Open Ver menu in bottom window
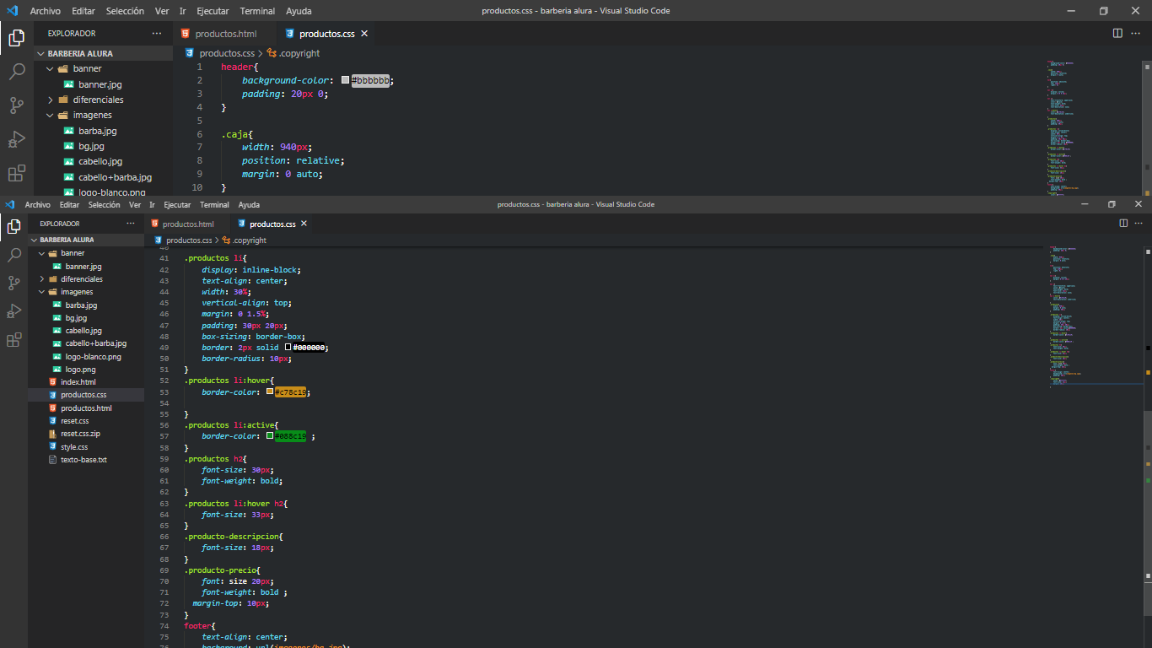The width and height of the screenshot is (1152, 648). click(x=135, y=205)
